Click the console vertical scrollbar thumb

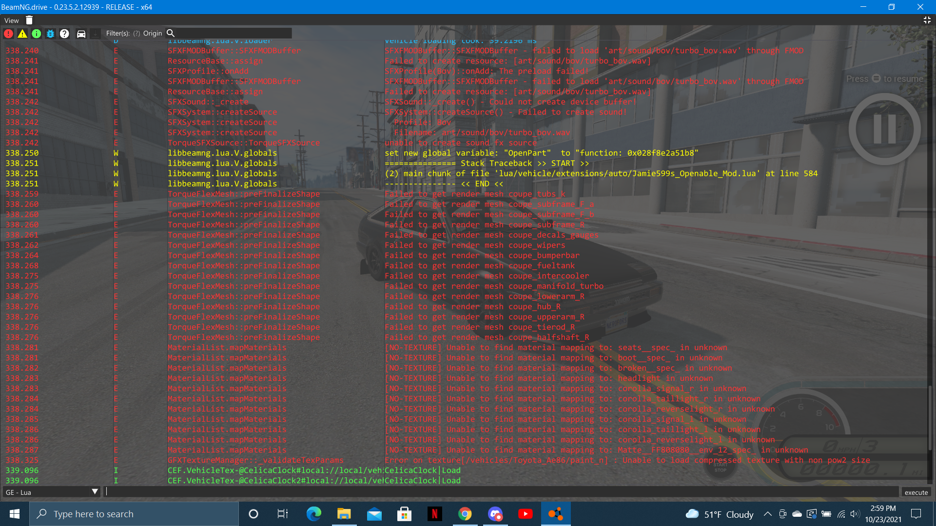pyautogui.click(x=930, y=418)
